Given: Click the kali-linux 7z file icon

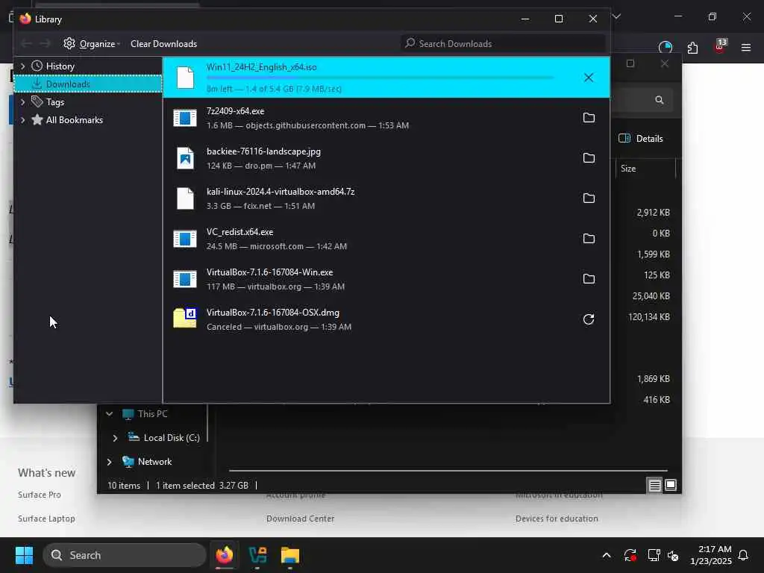Looking at the screenshot, I should (185, 198).
